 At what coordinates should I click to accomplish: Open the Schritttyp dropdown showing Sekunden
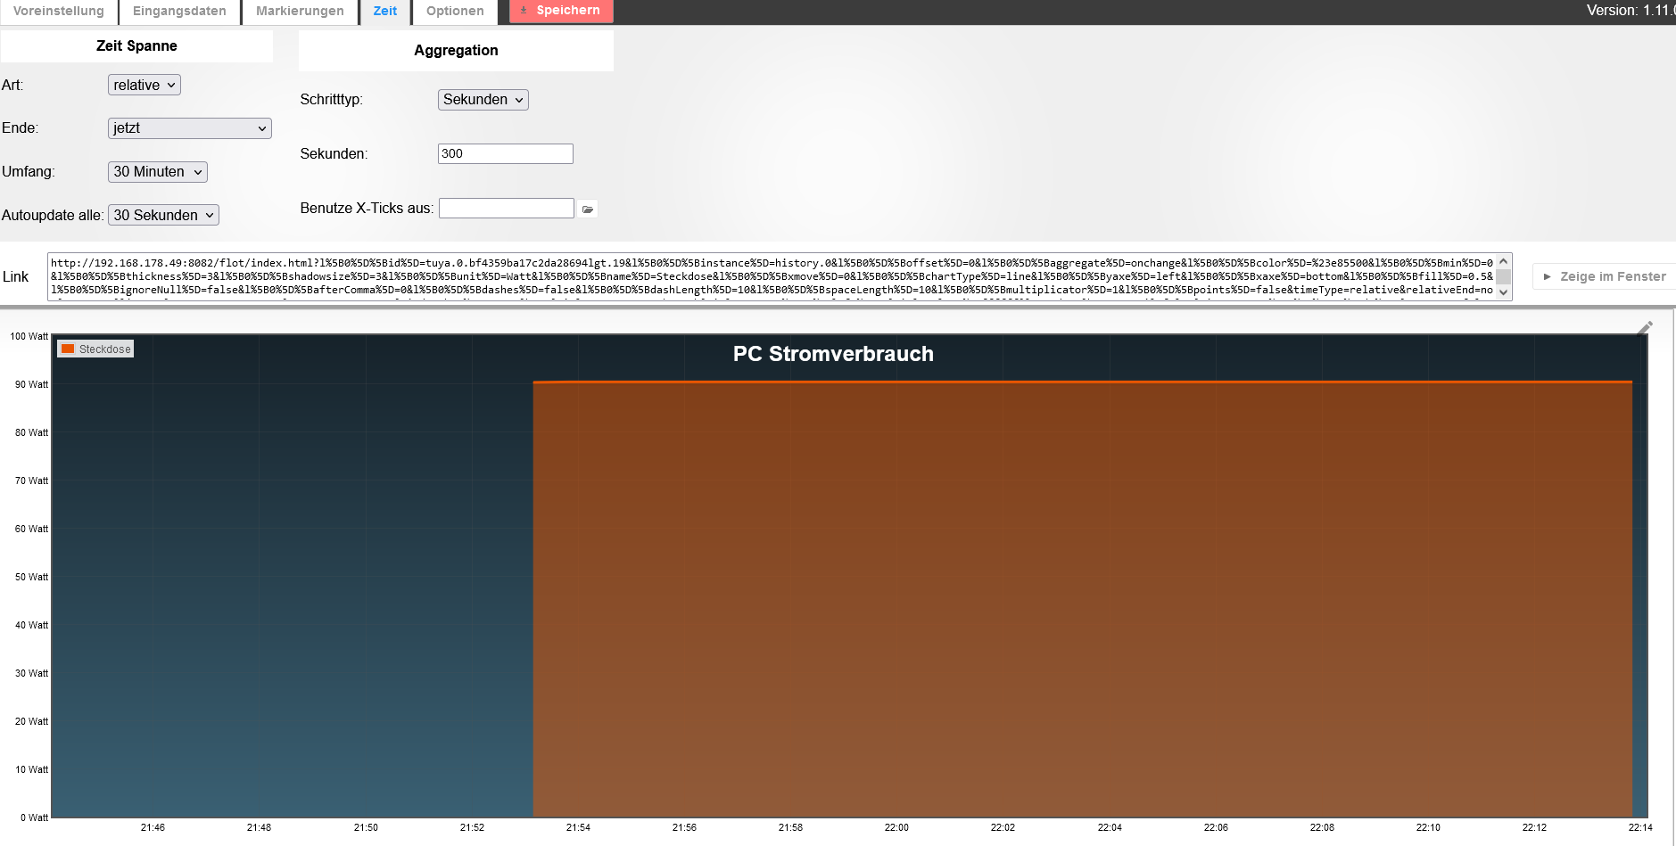(483, 99)
